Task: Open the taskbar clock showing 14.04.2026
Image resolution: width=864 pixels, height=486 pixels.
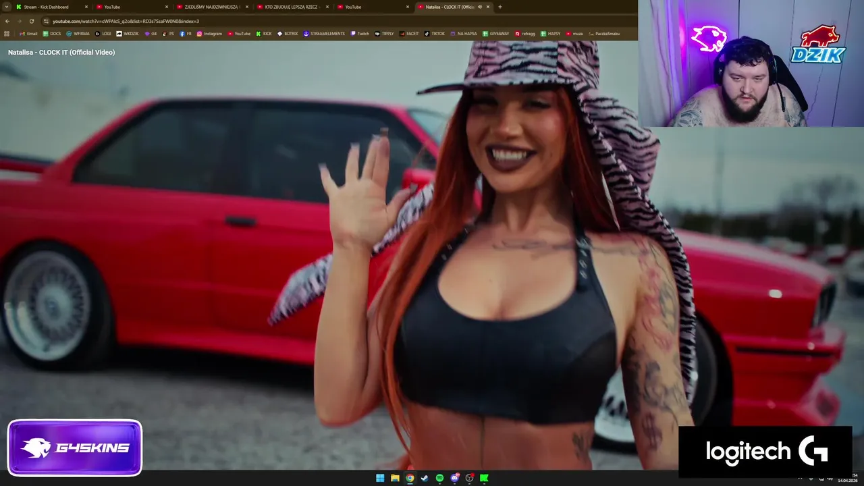Action: coord(846,478)
